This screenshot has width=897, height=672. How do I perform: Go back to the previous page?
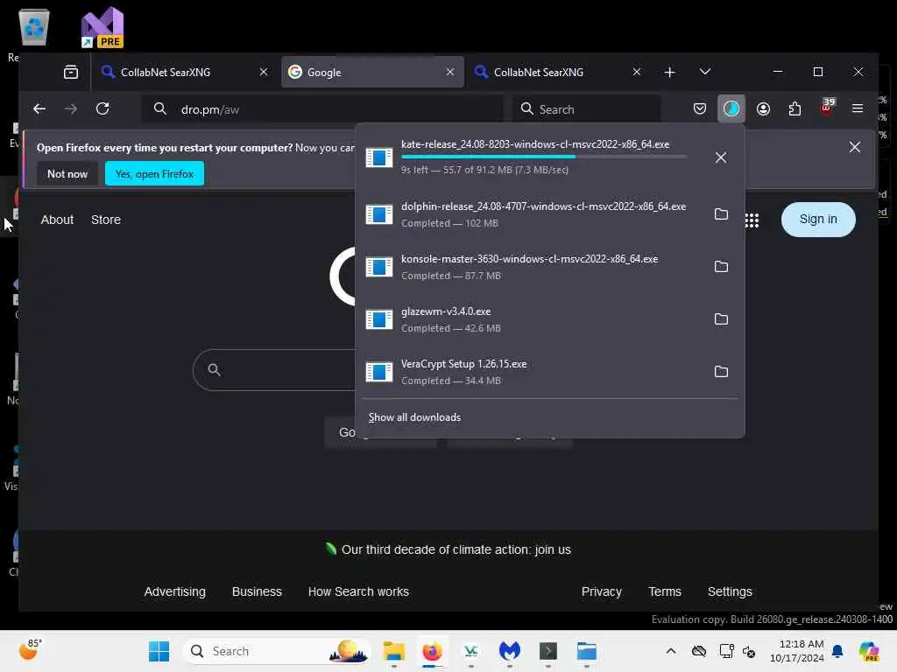(39, 108)
